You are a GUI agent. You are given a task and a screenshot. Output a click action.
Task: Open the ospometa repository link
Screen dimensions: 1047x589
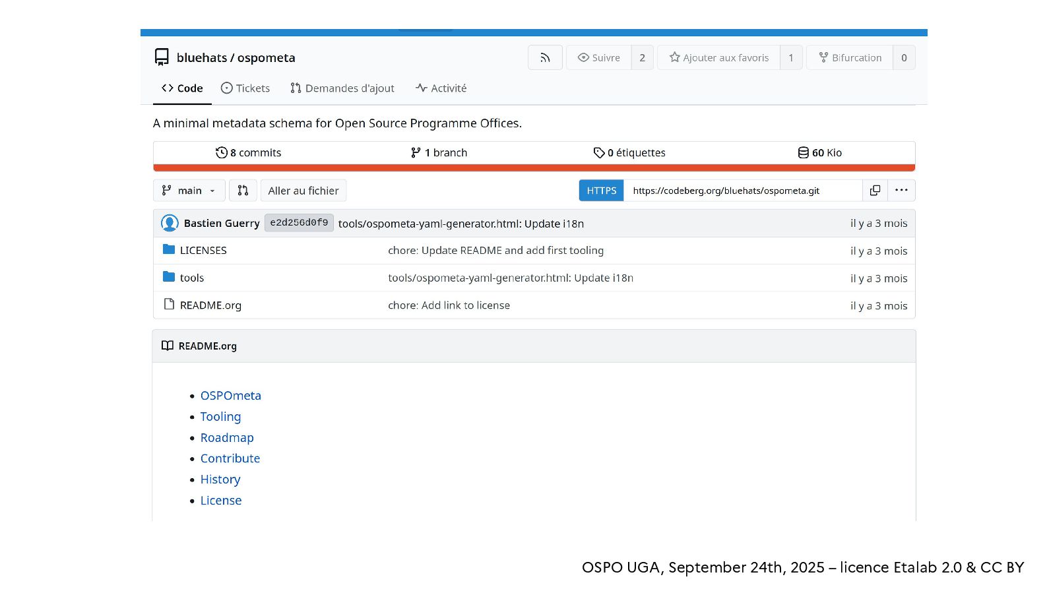click(x=266, y=58)
